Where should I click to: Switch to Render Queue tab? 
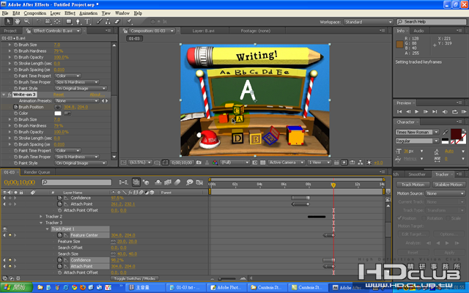pos(37,172)
